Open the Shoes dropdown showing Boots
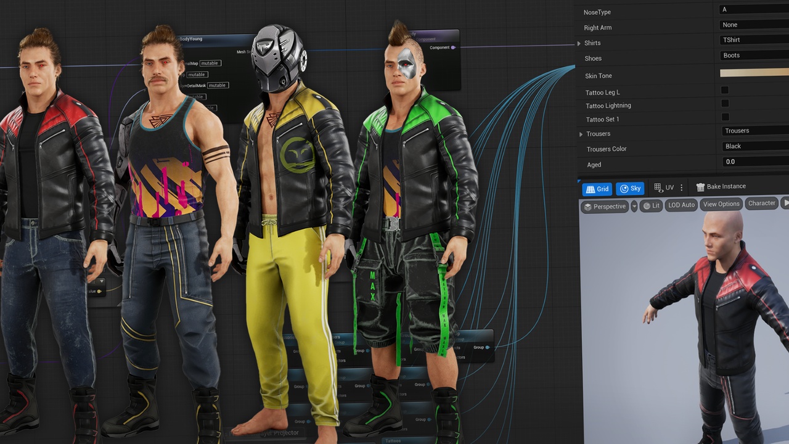The height and width of the screenshot is (444, 789). (x=754, y=55)
